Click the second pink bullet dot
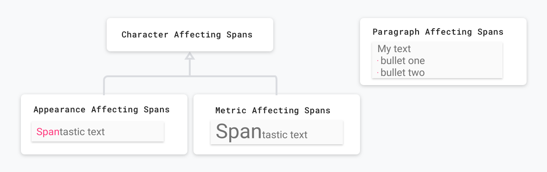The height and width of the screenshot is (172, 547). point(378,74)
